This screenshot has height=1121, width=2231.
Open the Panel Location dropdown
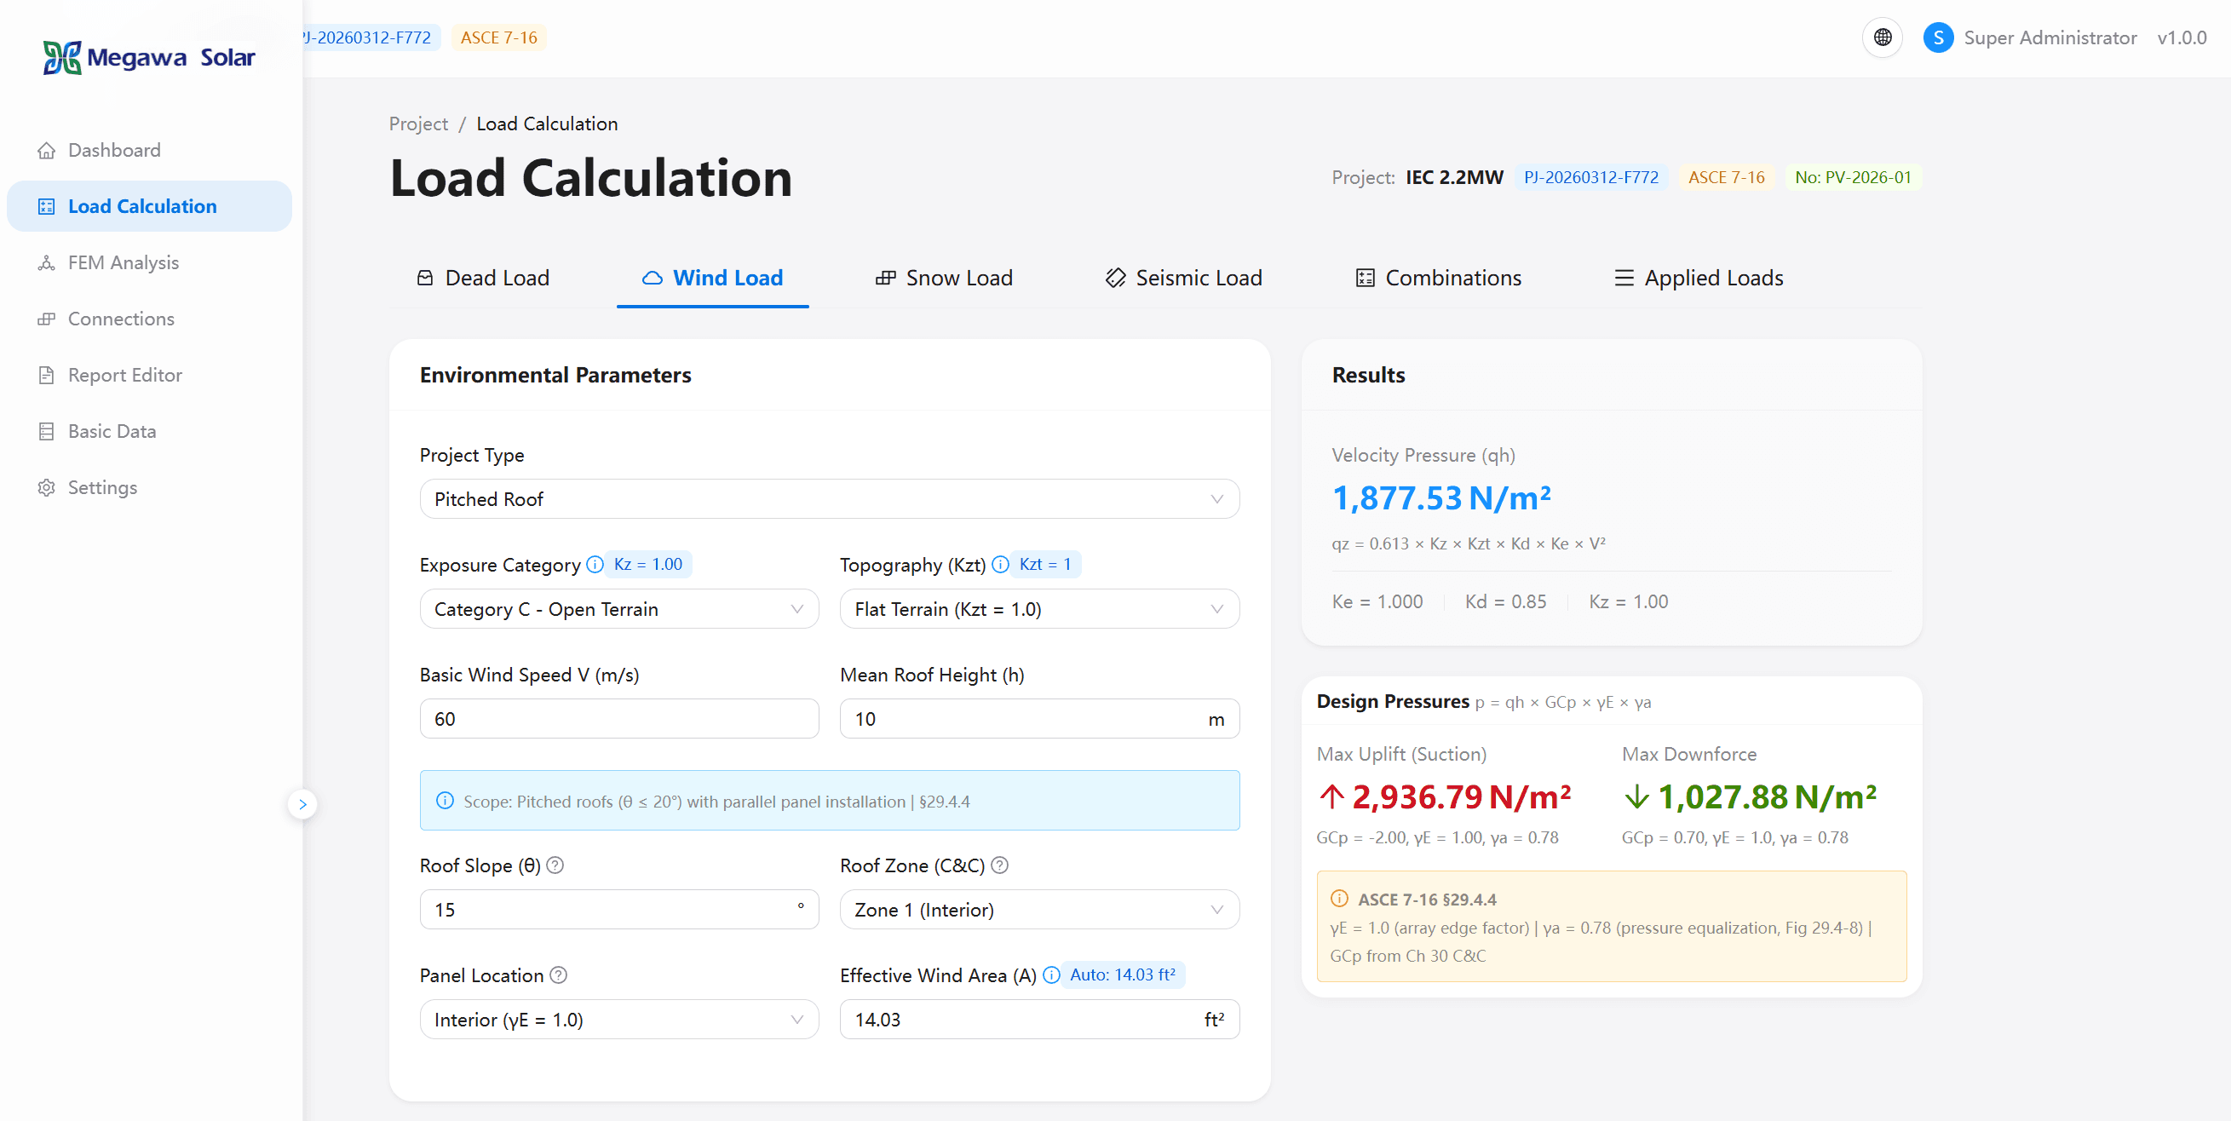tap(618, 1020)
